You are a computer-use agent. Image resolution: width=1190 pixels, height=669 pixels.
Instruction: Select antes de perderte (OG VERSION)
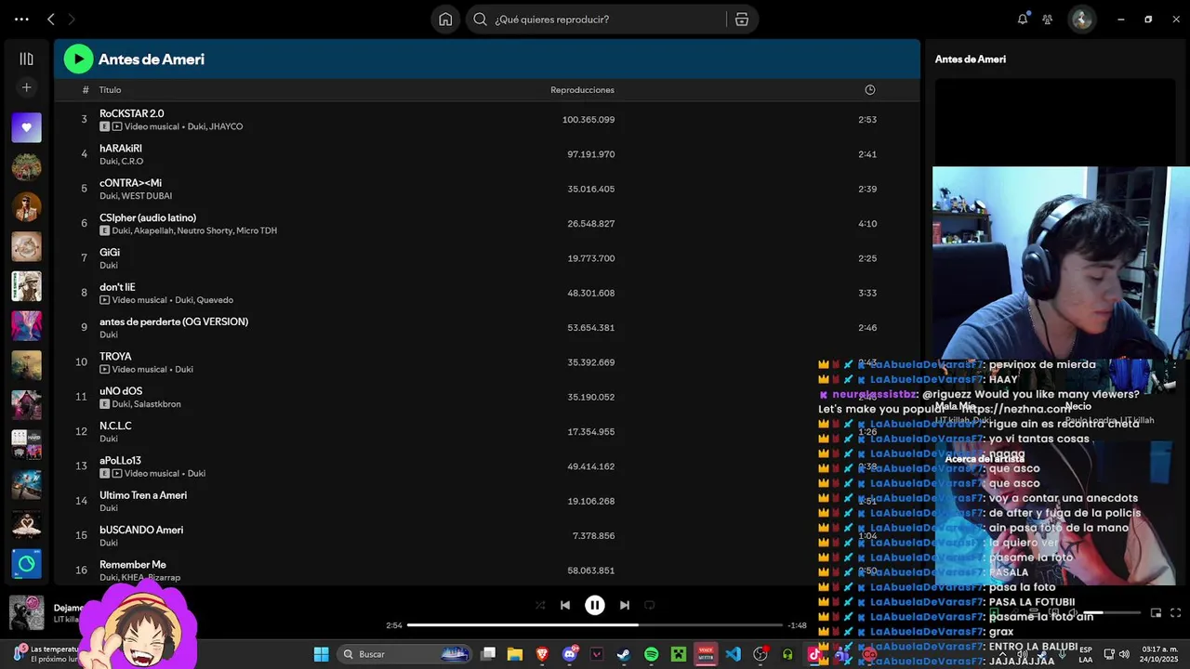pos(174,321)
